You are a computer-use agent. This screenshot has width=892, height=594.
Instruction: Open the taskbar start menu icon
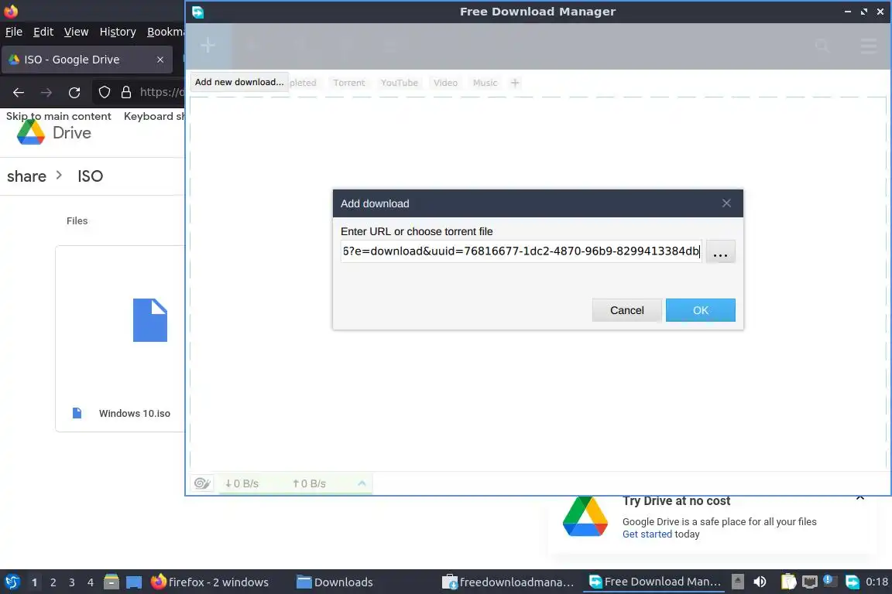click(x=12, y=582)
